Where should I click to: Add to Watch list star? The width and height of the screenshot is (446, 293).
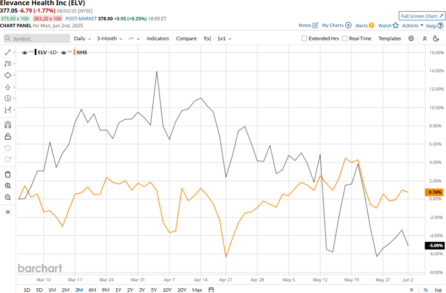coord(396,25)
